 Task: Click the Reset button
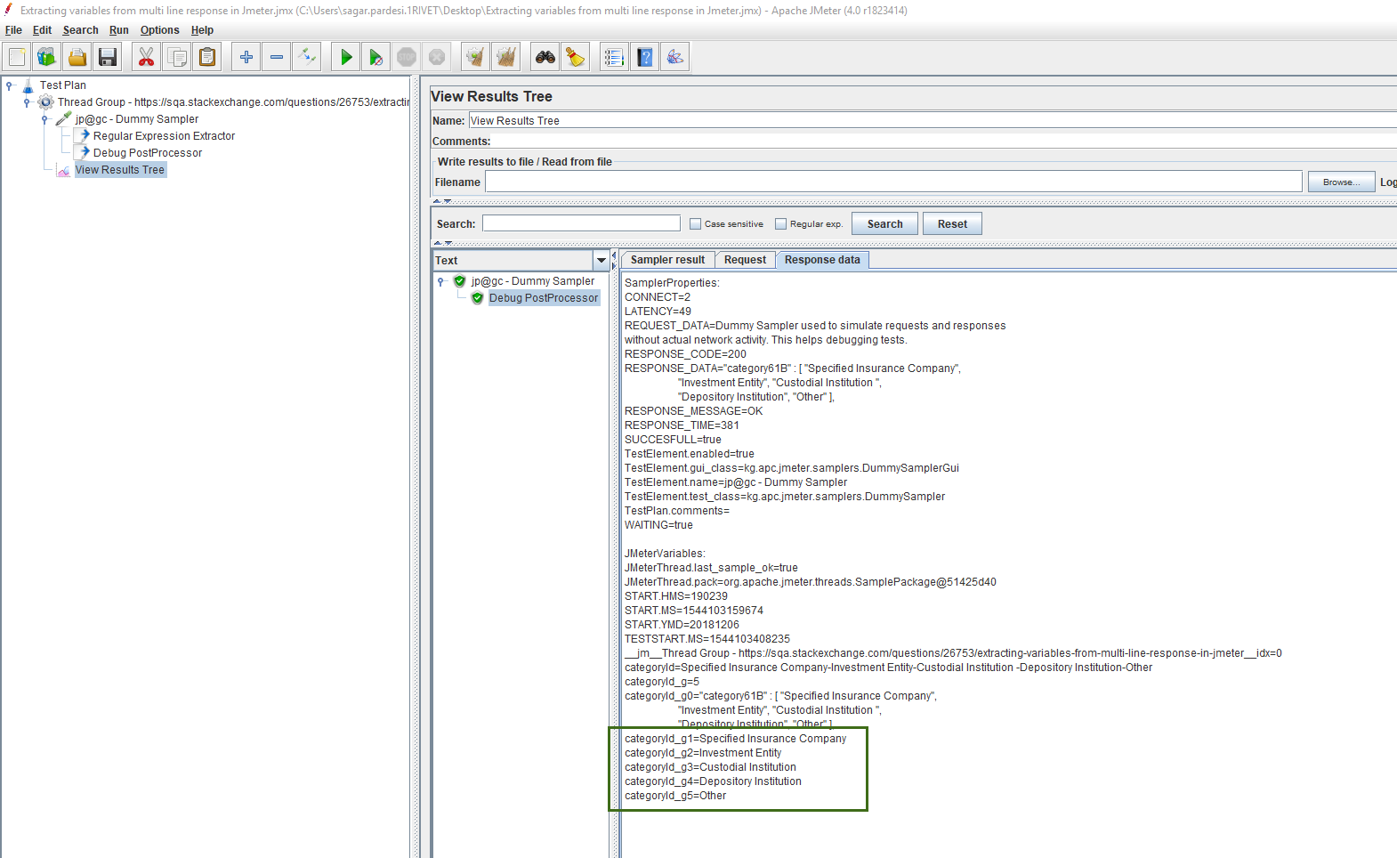pyautogui.click(x=952, y=224)
